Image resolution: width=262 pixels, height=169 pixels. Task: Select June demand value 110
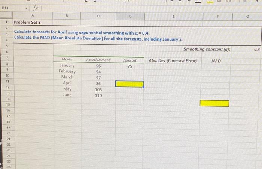click(98, 95)
